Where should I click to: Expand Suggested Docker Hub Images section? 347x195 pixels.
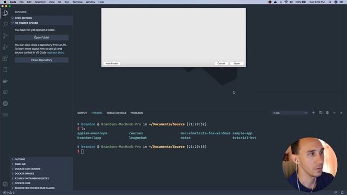tap(42, 188)
